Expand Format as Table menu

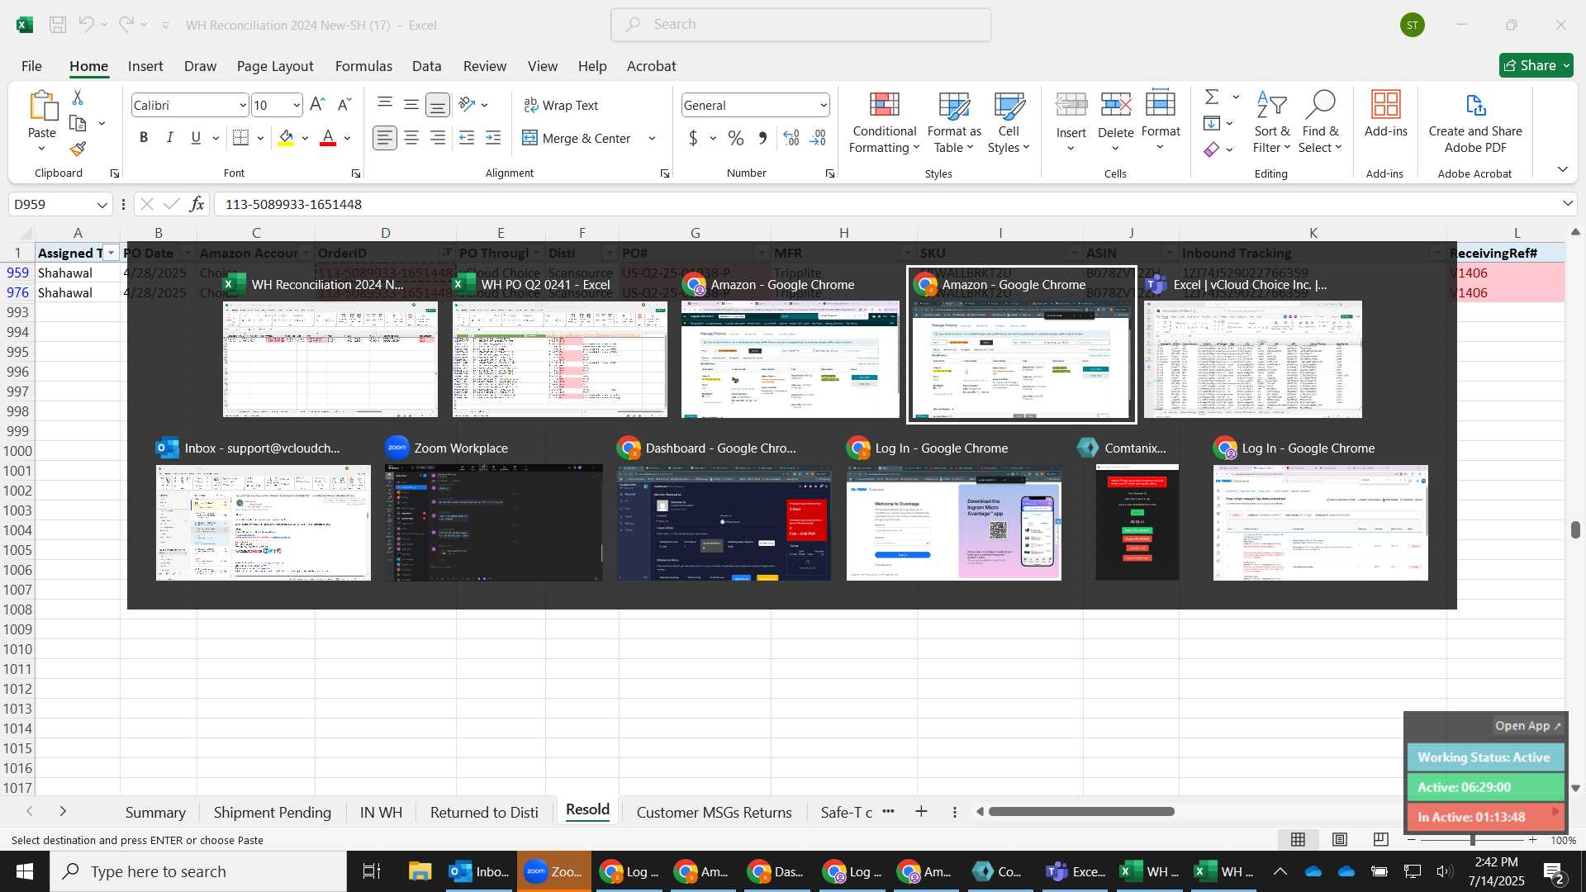tap(953, 122)
